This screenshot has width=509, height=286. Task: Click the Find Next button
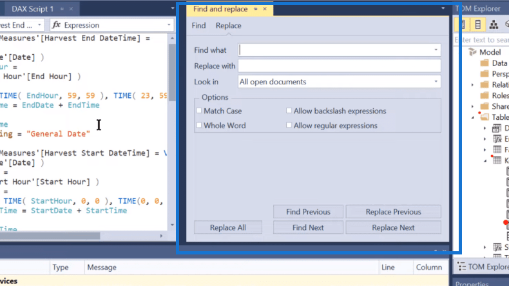(x=308, y=227)
